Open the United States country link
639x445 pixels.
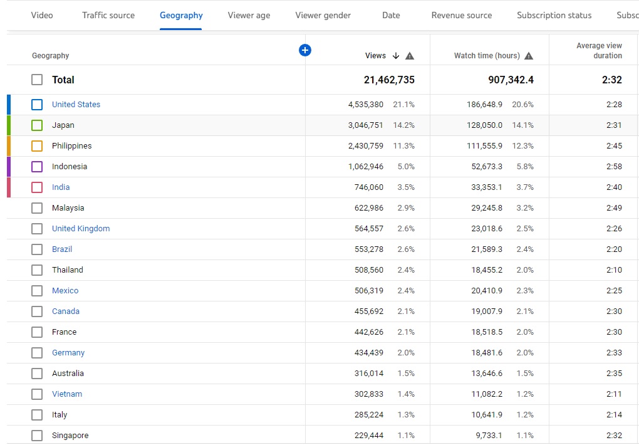[76, 105]
